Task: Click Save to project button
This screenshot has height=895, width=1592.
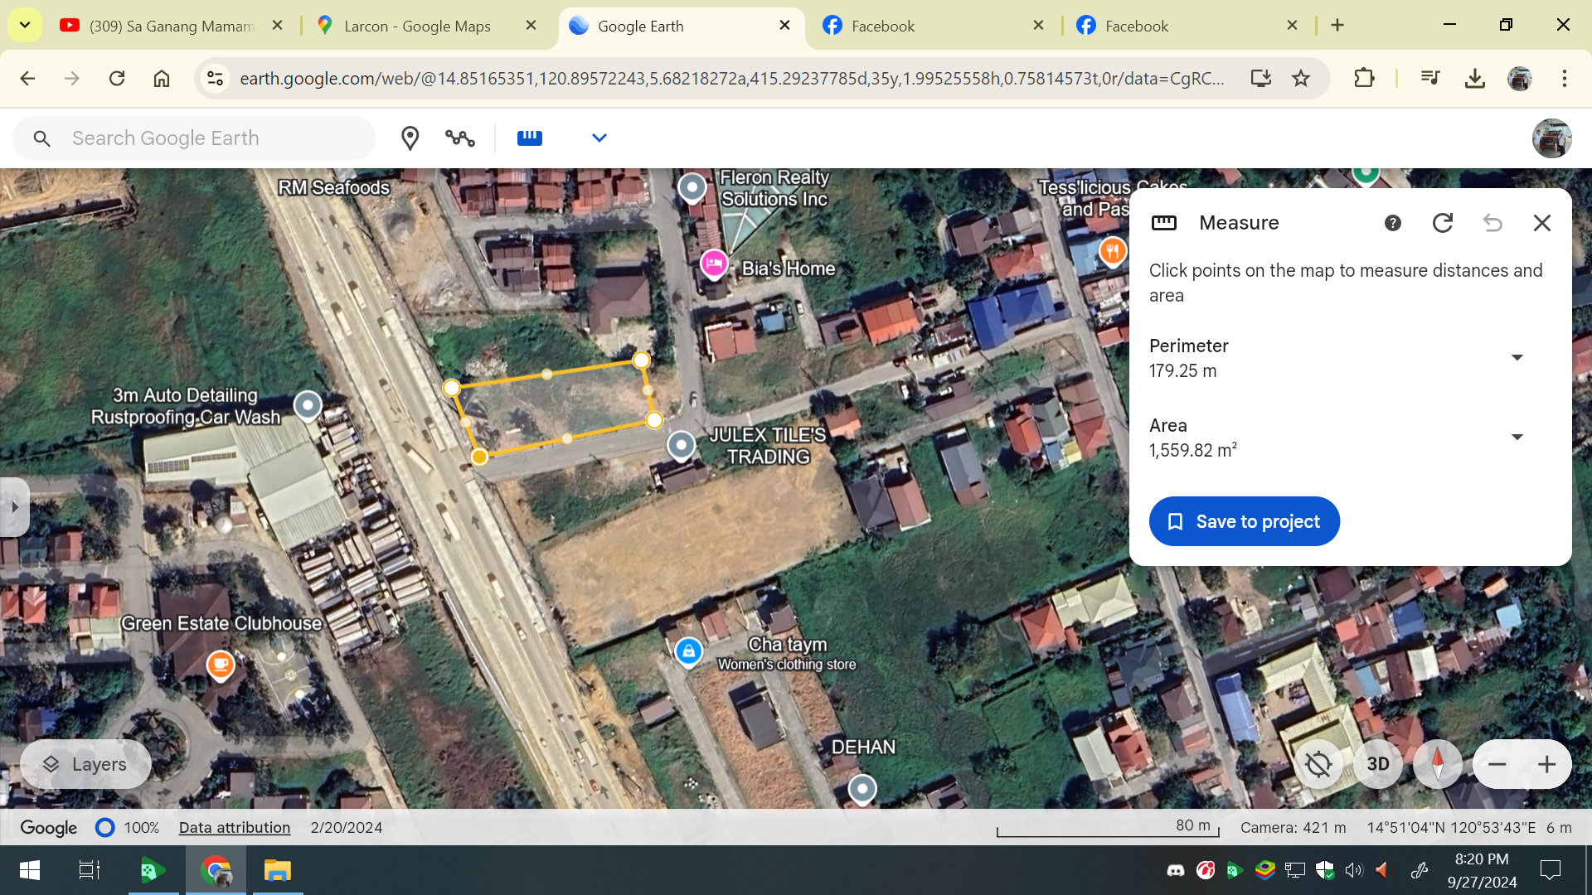Action: 1244,521
